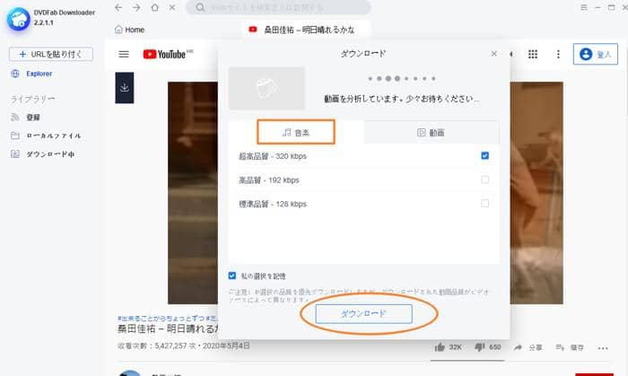The height and width of the screenshot is (376, 628).
Task: Check the 高品質 192 kbps checkbox
Action: [x=484, y=179]
